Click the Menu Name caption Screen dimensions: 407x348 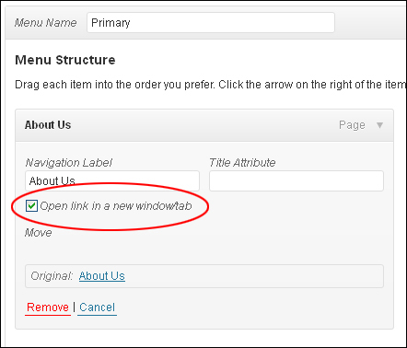pos(46,23)
